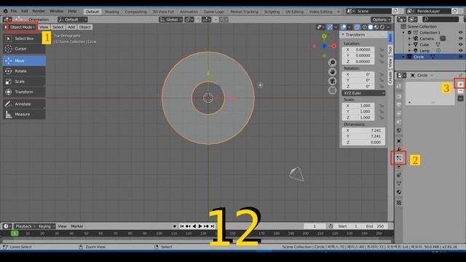This screenshot has width=466, height=262.
Task: Open the viewport Add menu
Action: click(71, 27)
